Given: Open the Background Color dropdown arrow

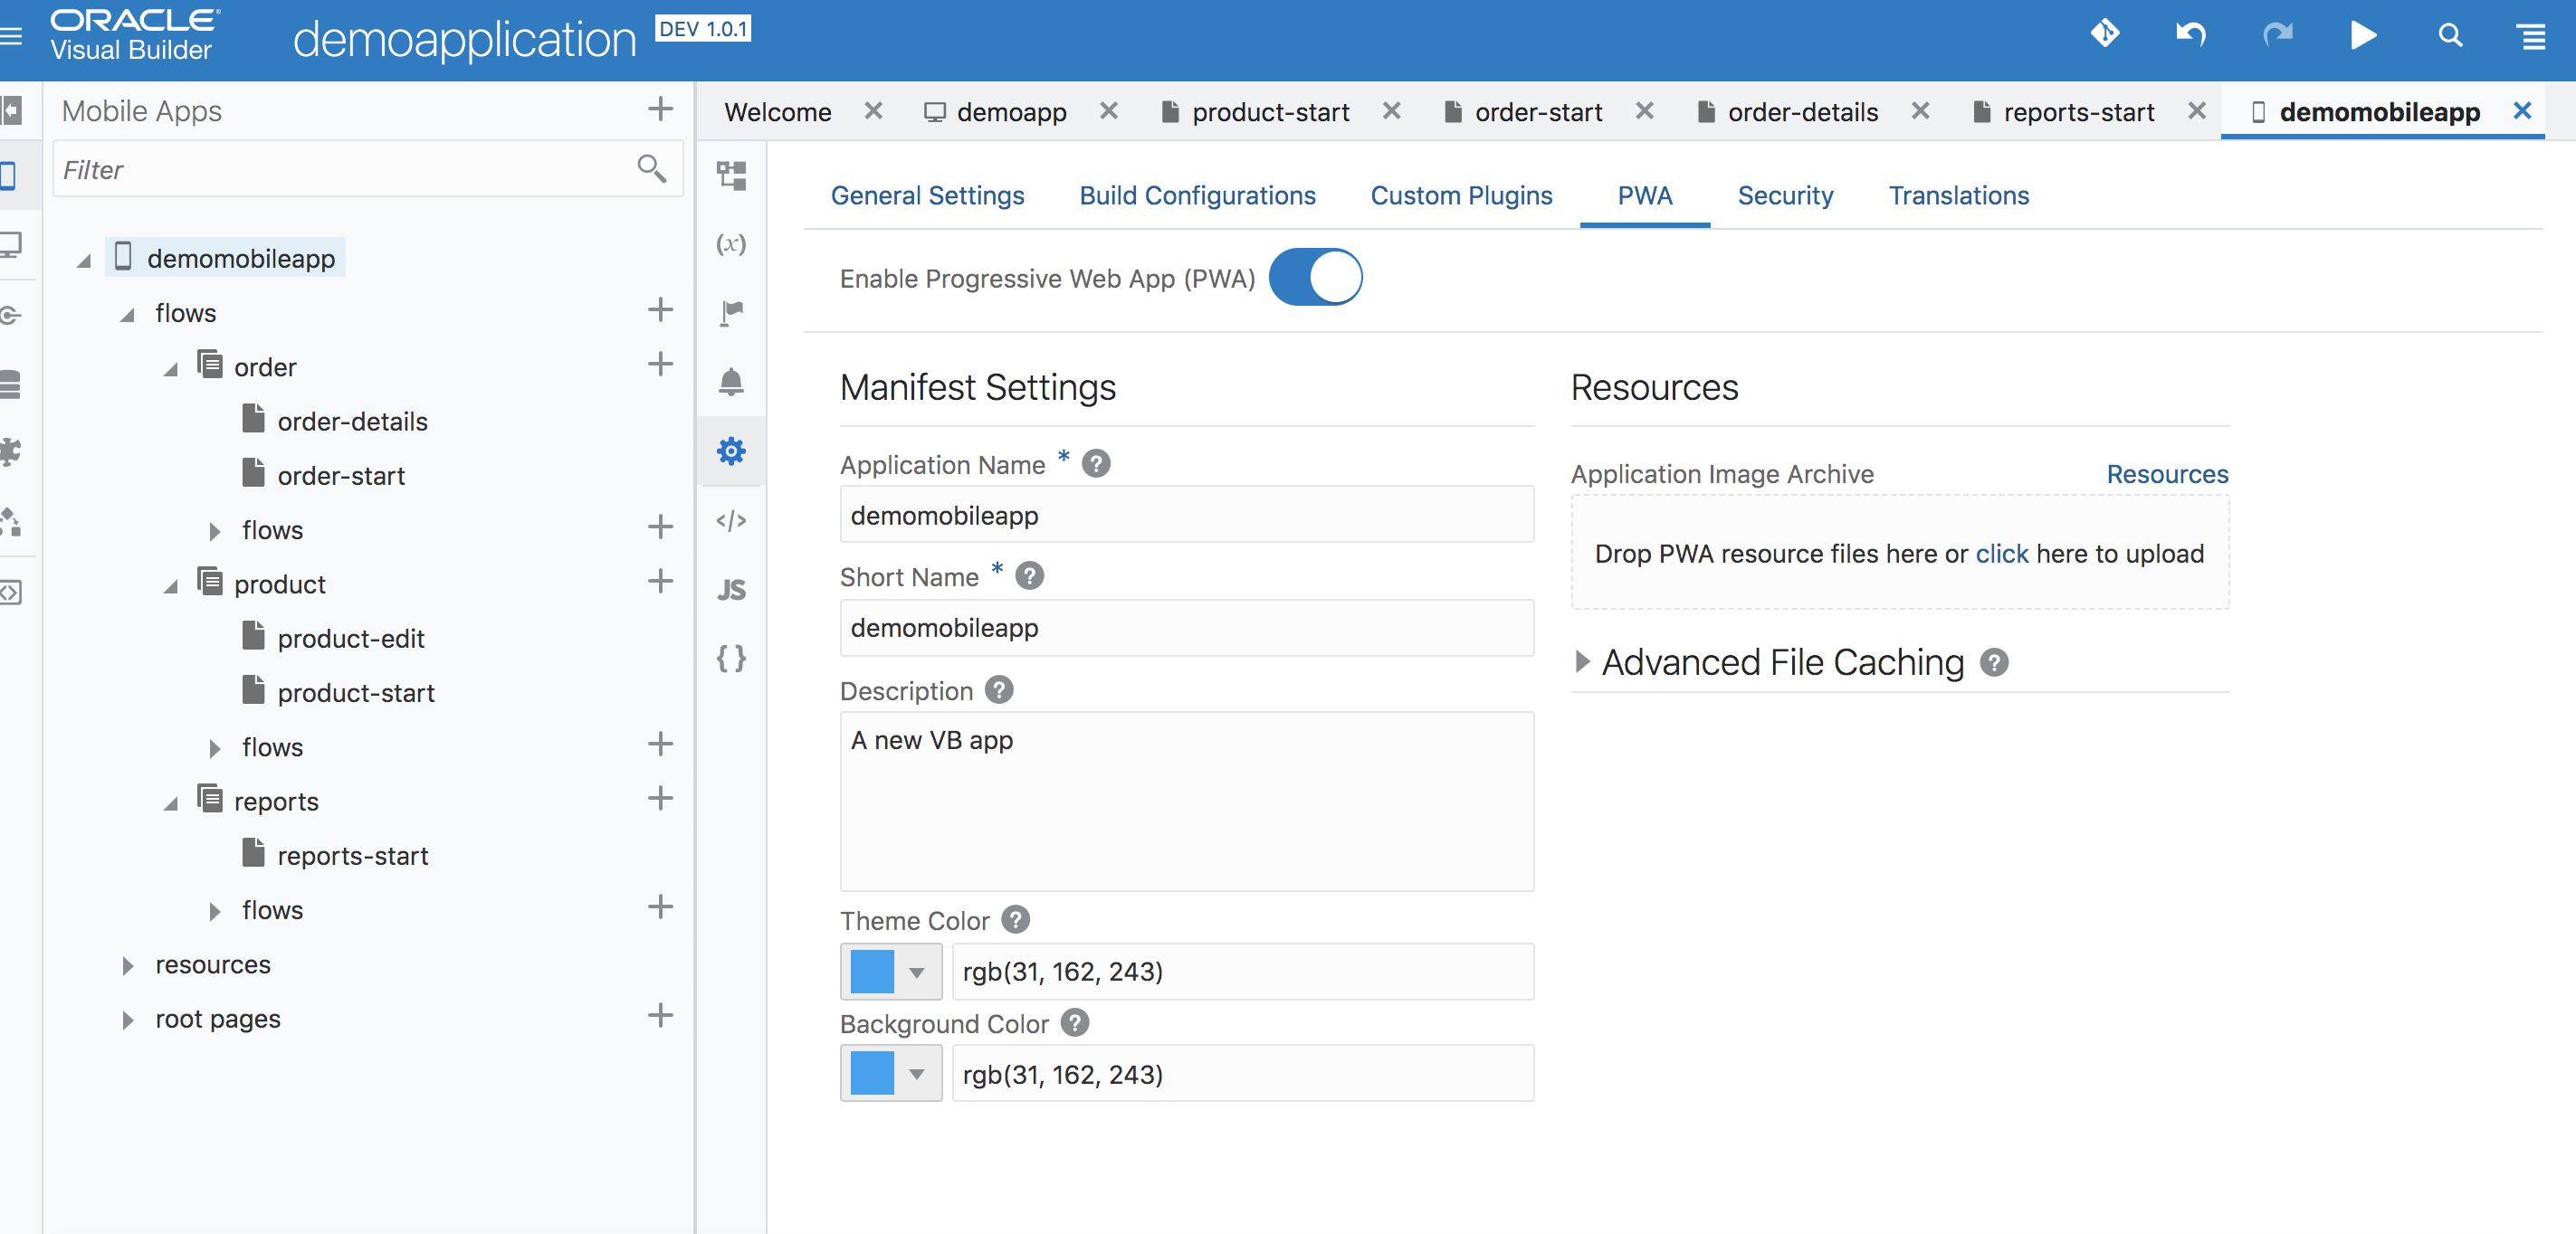Looking at the screenshot, I should coord(917,1074).
